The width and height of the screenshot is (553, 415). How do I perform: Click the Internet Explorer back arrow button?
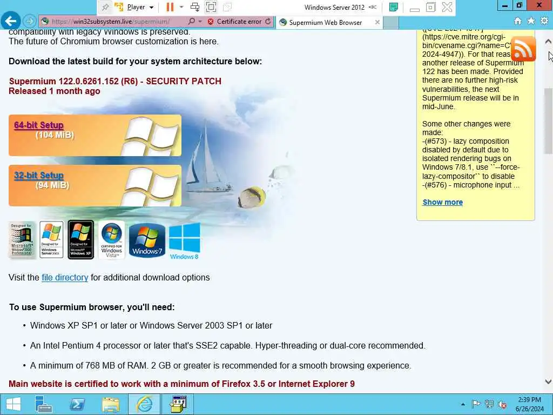11,21
